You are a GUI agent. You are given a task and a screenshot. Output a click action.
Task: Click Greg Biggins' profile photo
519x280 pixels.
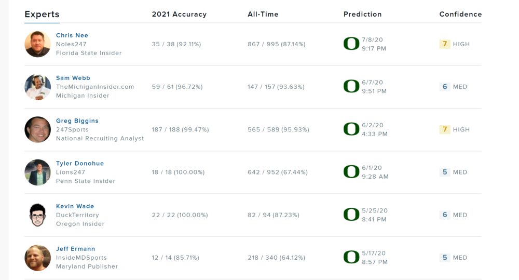[38, 129]
